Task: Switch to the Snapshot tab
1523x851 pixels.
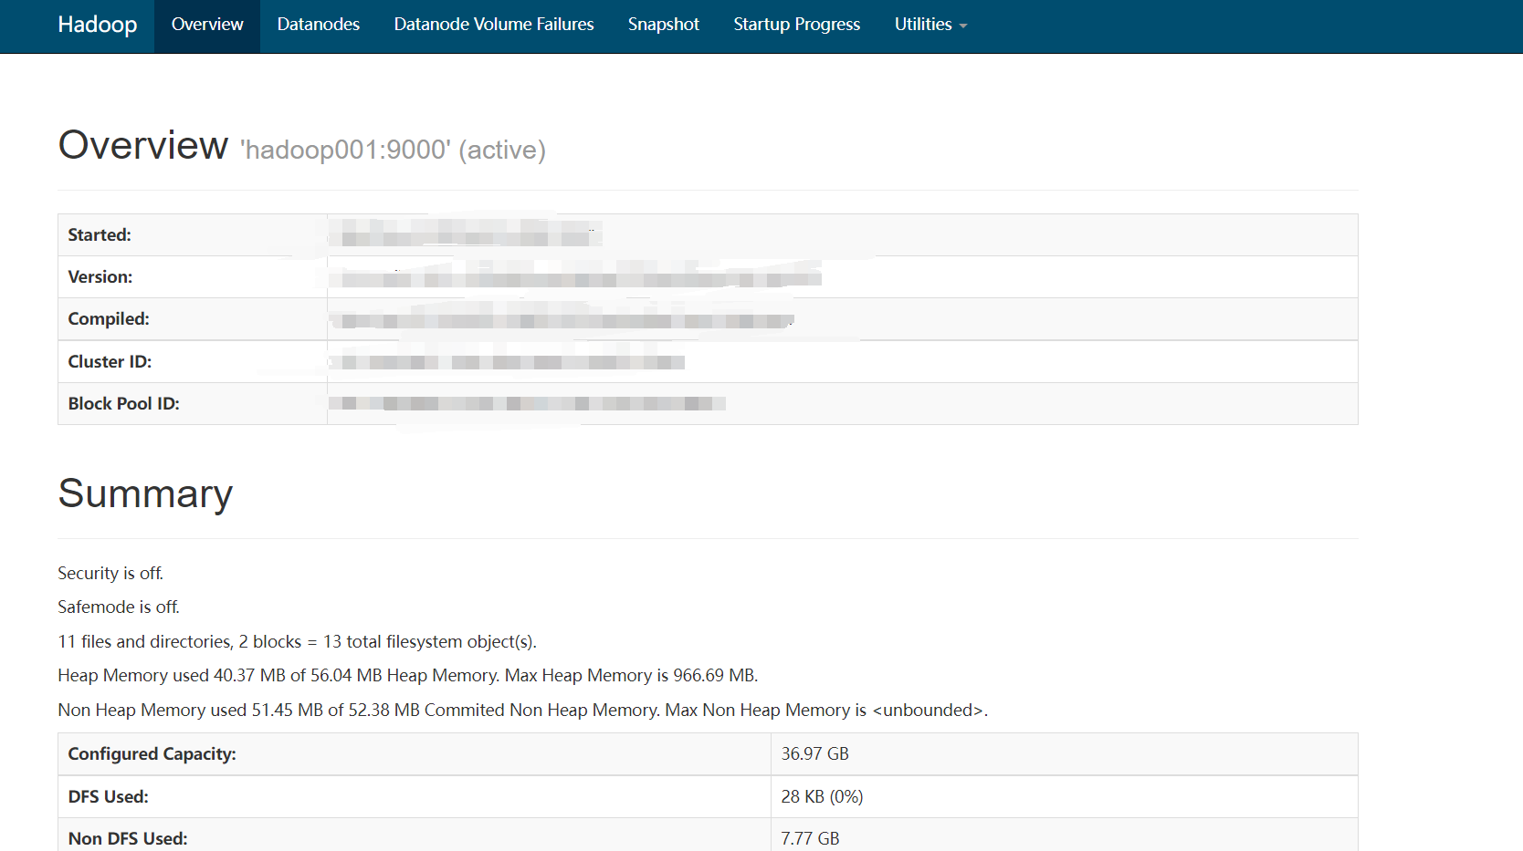Action: pos(664,25)
